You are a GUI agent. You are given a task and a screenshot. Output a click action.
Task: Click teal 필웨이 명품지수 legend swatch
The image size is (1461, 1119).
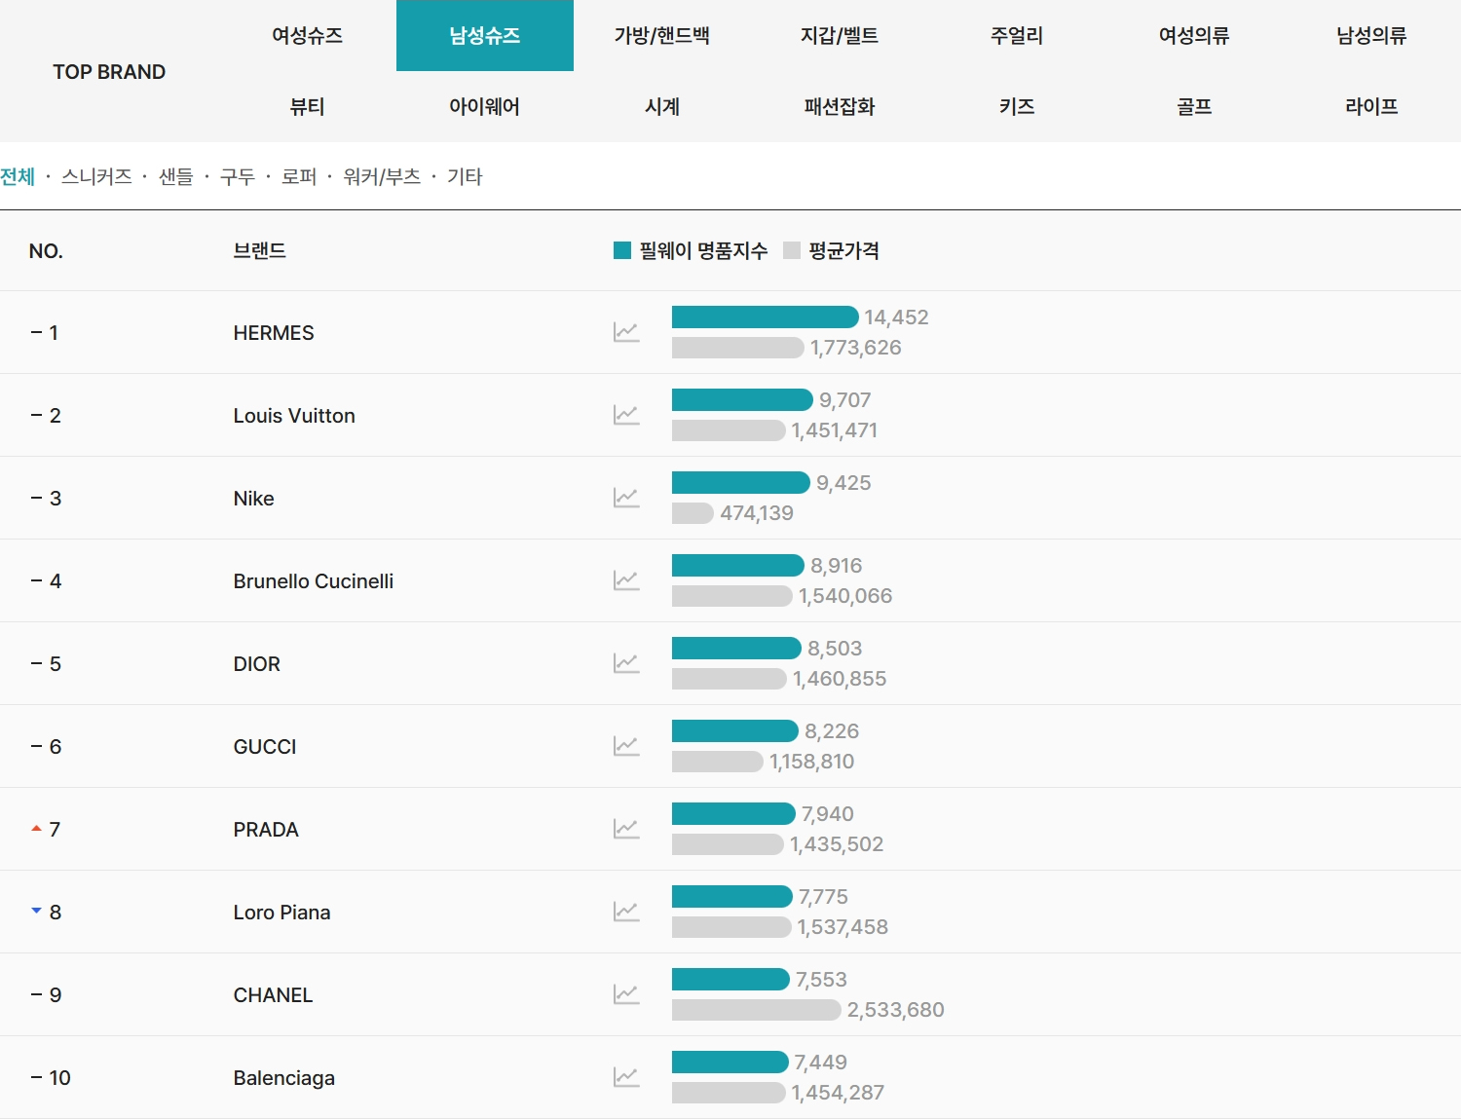point(622,250)
